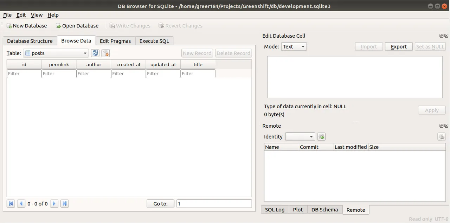450x223 pixels.
Task: Click the Import button
Action: (369, 46)
